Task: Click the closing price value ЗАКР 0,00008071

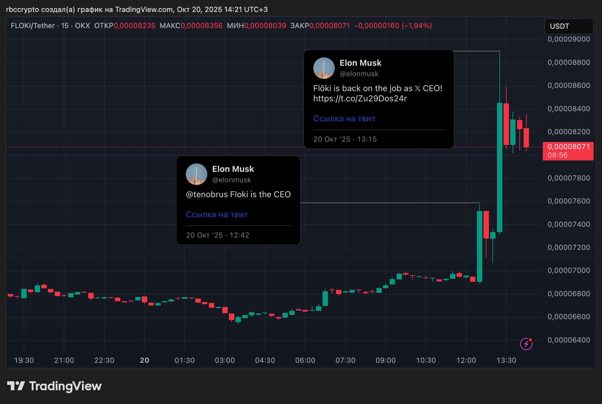Action: click(329, 26)
